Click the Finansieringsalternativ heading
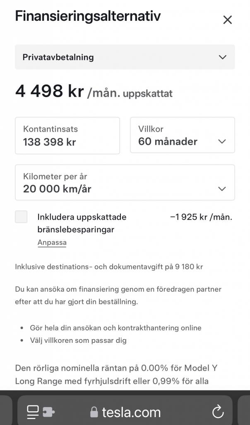This screenshot has width=250, height=425. [88, 16]
